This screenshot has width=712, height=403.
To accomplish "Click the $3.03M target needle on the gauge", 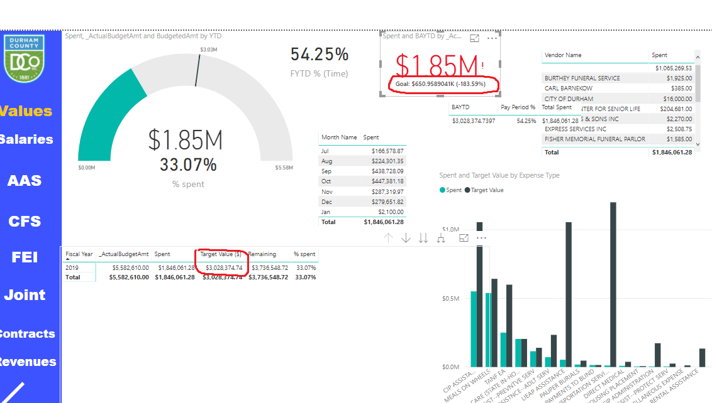I will click(x=197, y=71).
